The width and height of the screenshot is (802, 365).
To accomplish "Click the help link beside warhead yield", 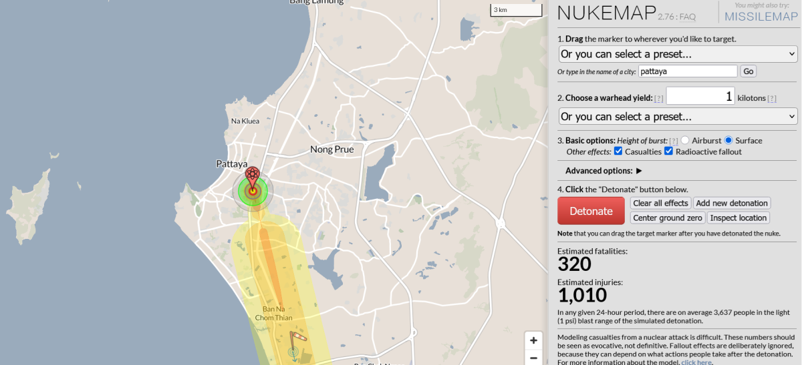I will click(659, 98).
